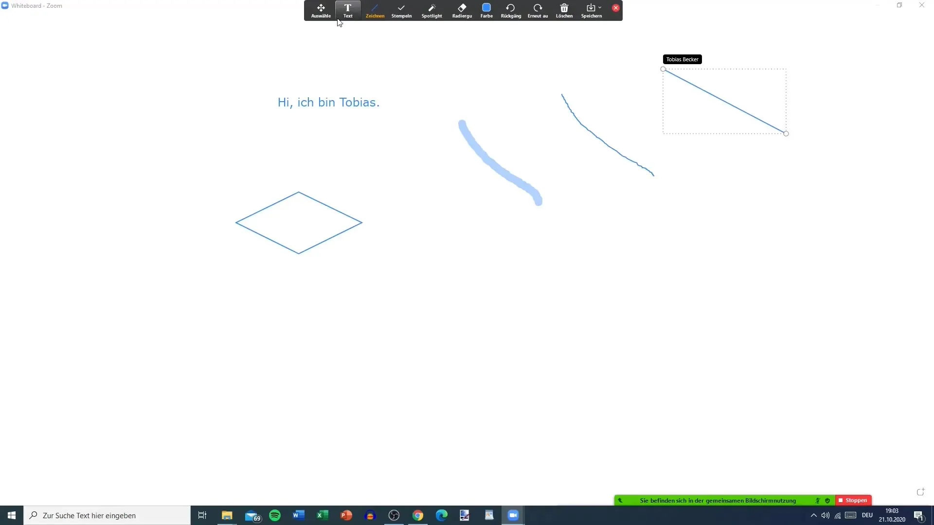Select the Radiergummi (Eraser) tool
Viewport: 934px width, 525px height.
[462, 10]
